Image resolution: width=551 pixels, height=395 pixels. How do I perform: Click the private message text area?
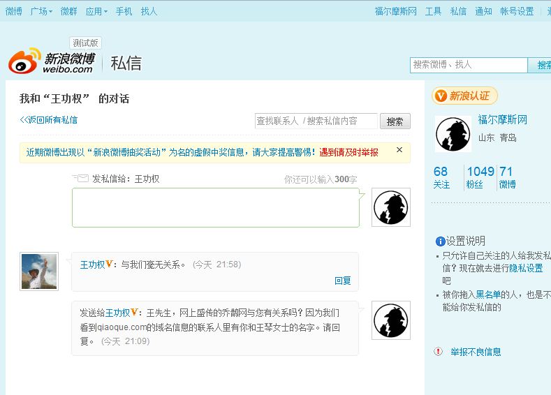(216, 207)
